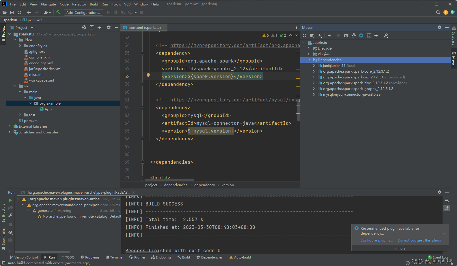Reload all Maven projects

click(305, 35)
